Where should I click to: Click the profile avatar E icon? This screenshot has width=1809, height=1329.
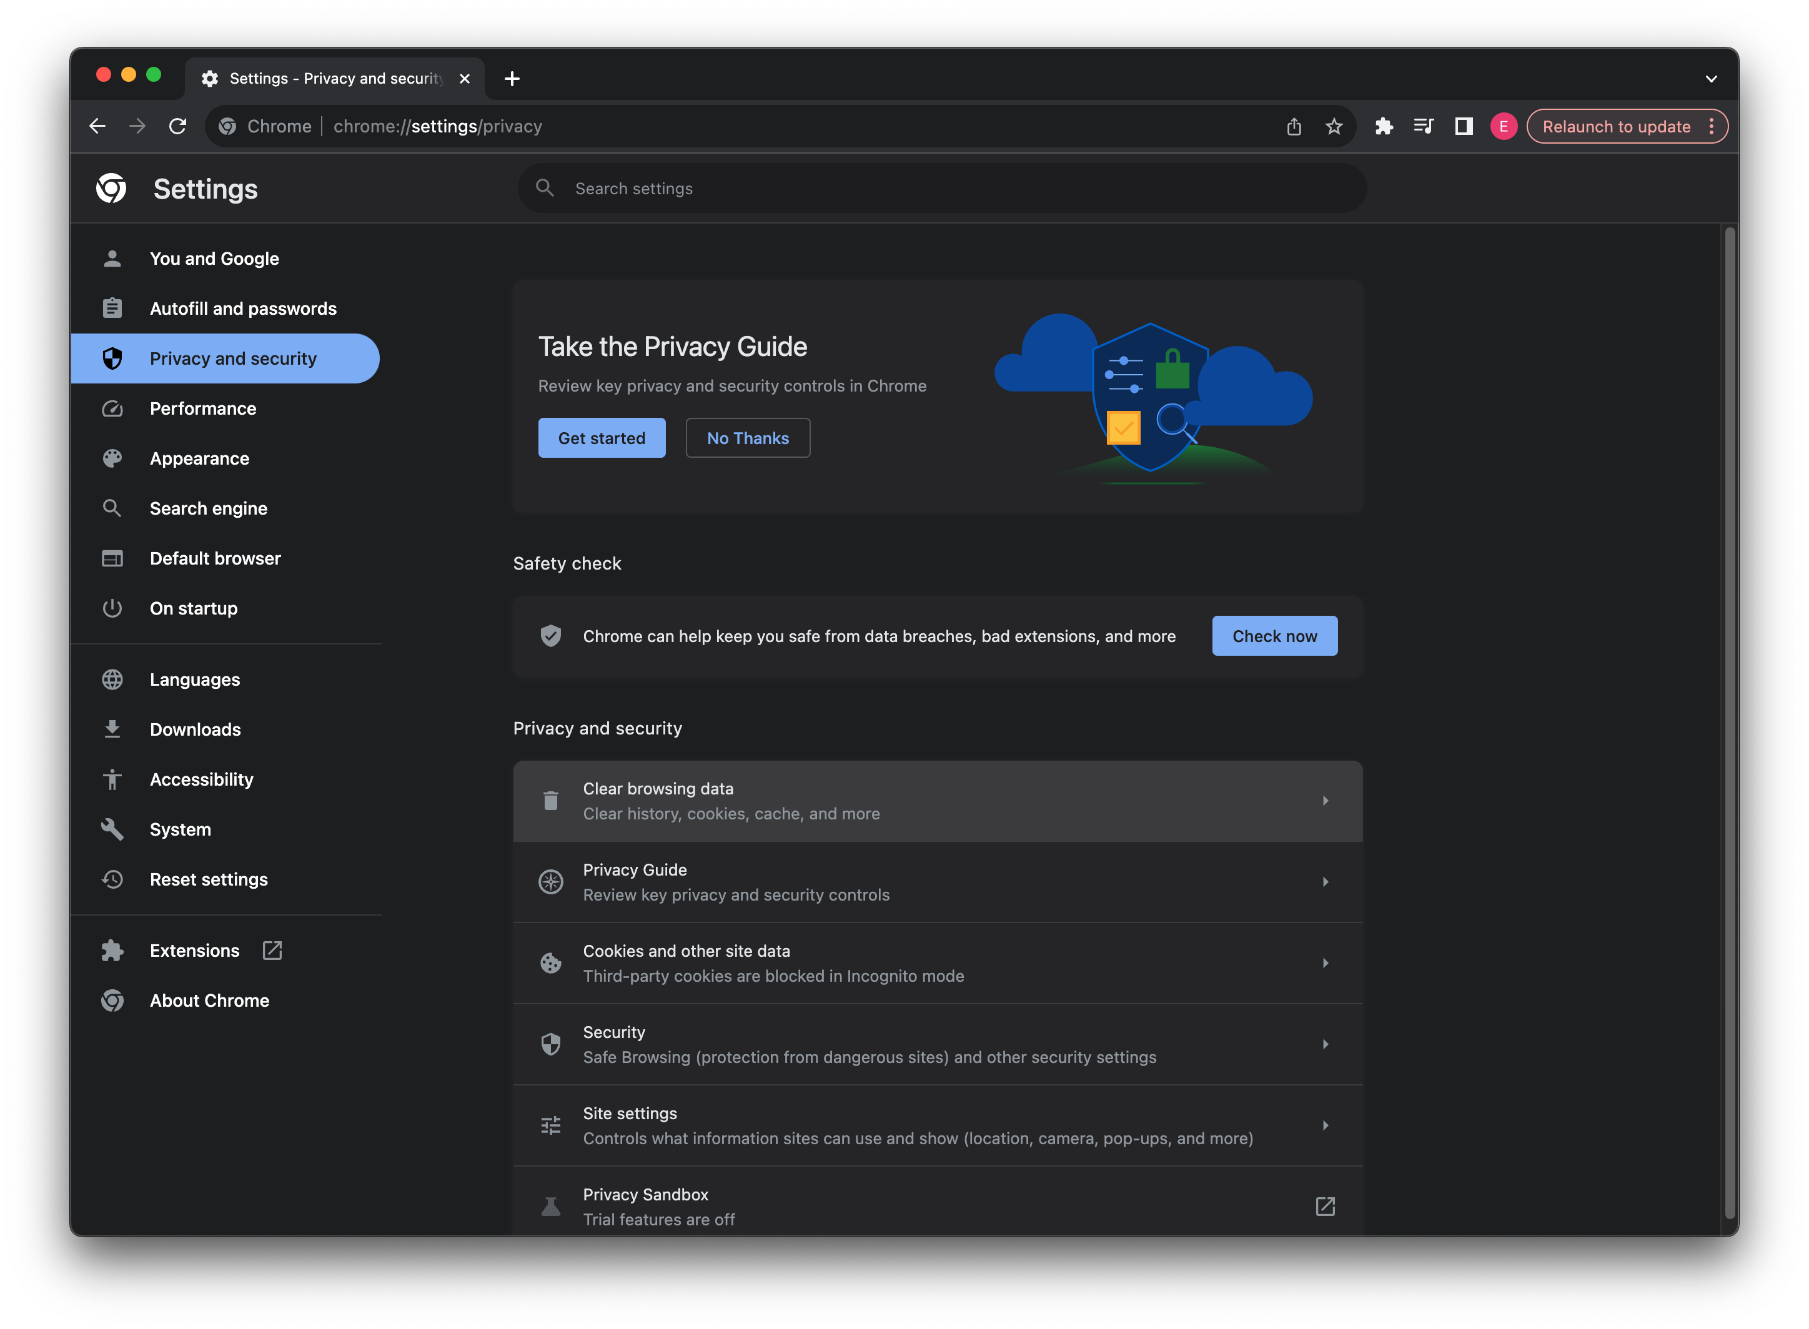tap(1502, 126)
